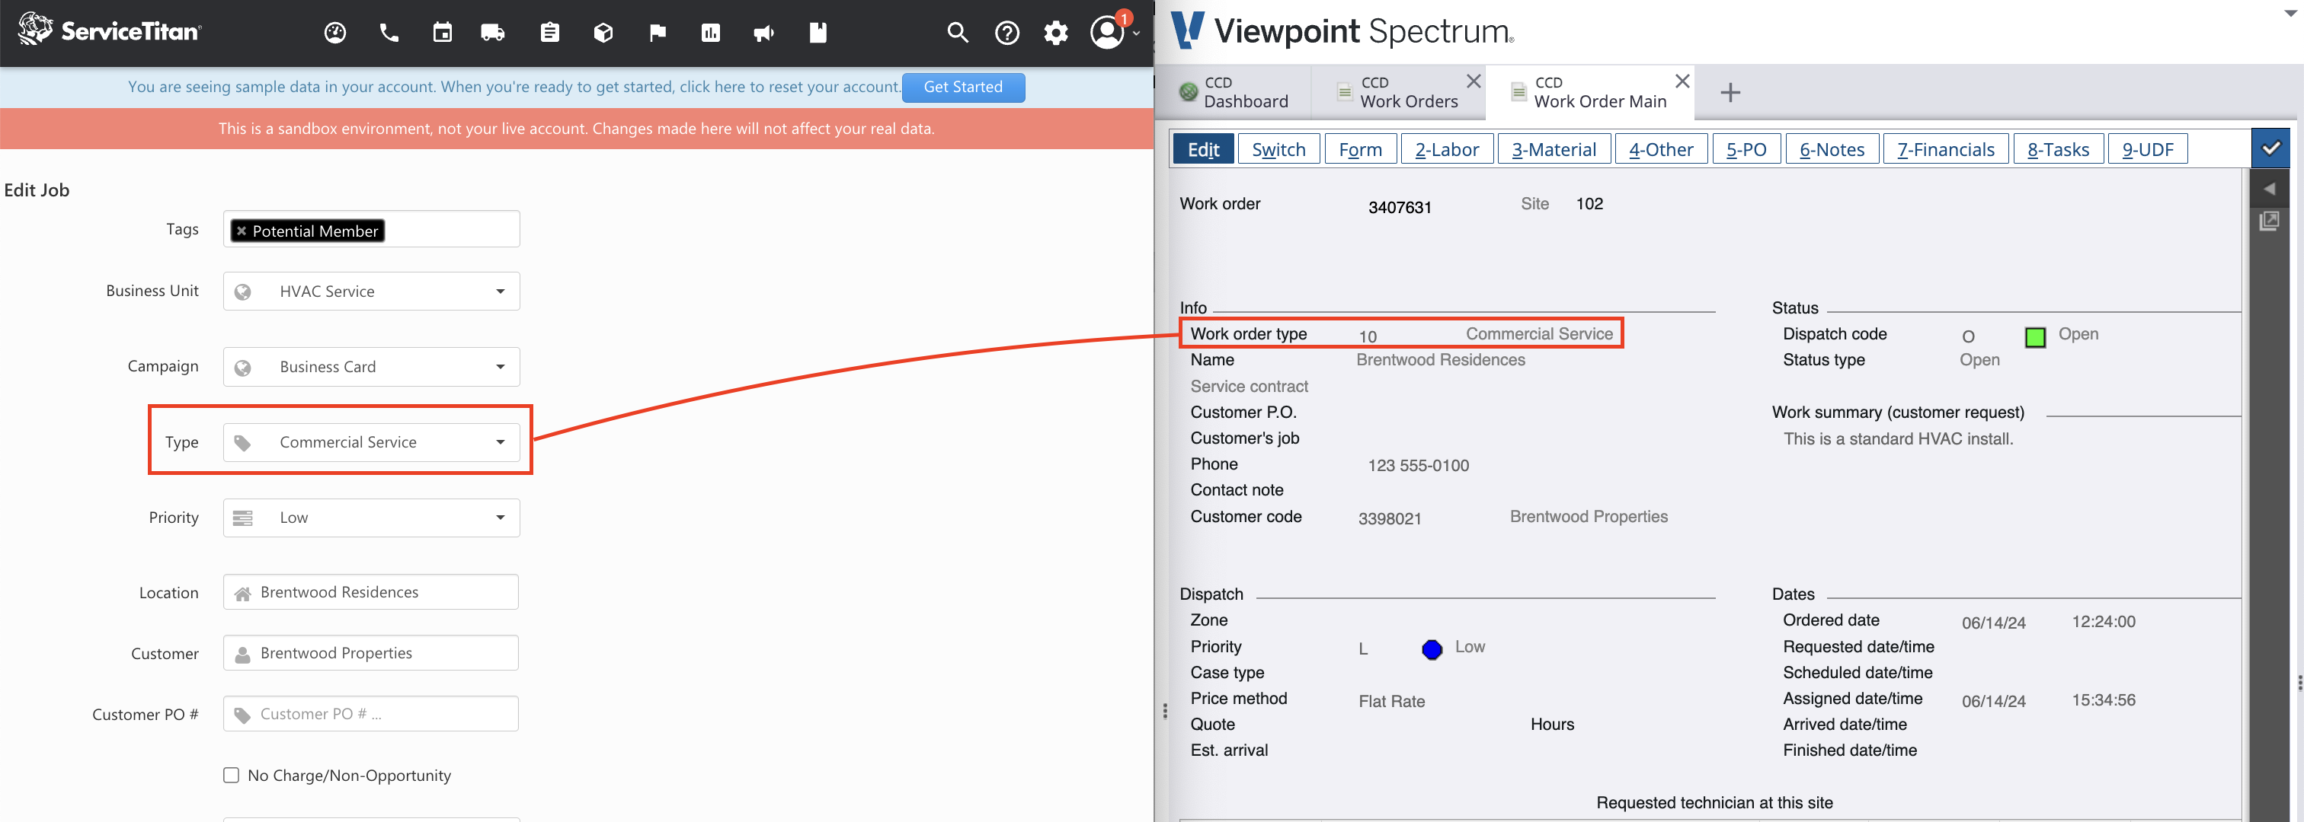Screen dimensions: 2304x822
Task: Click the work summary text about HVAC install
Action: point(1898,440)
